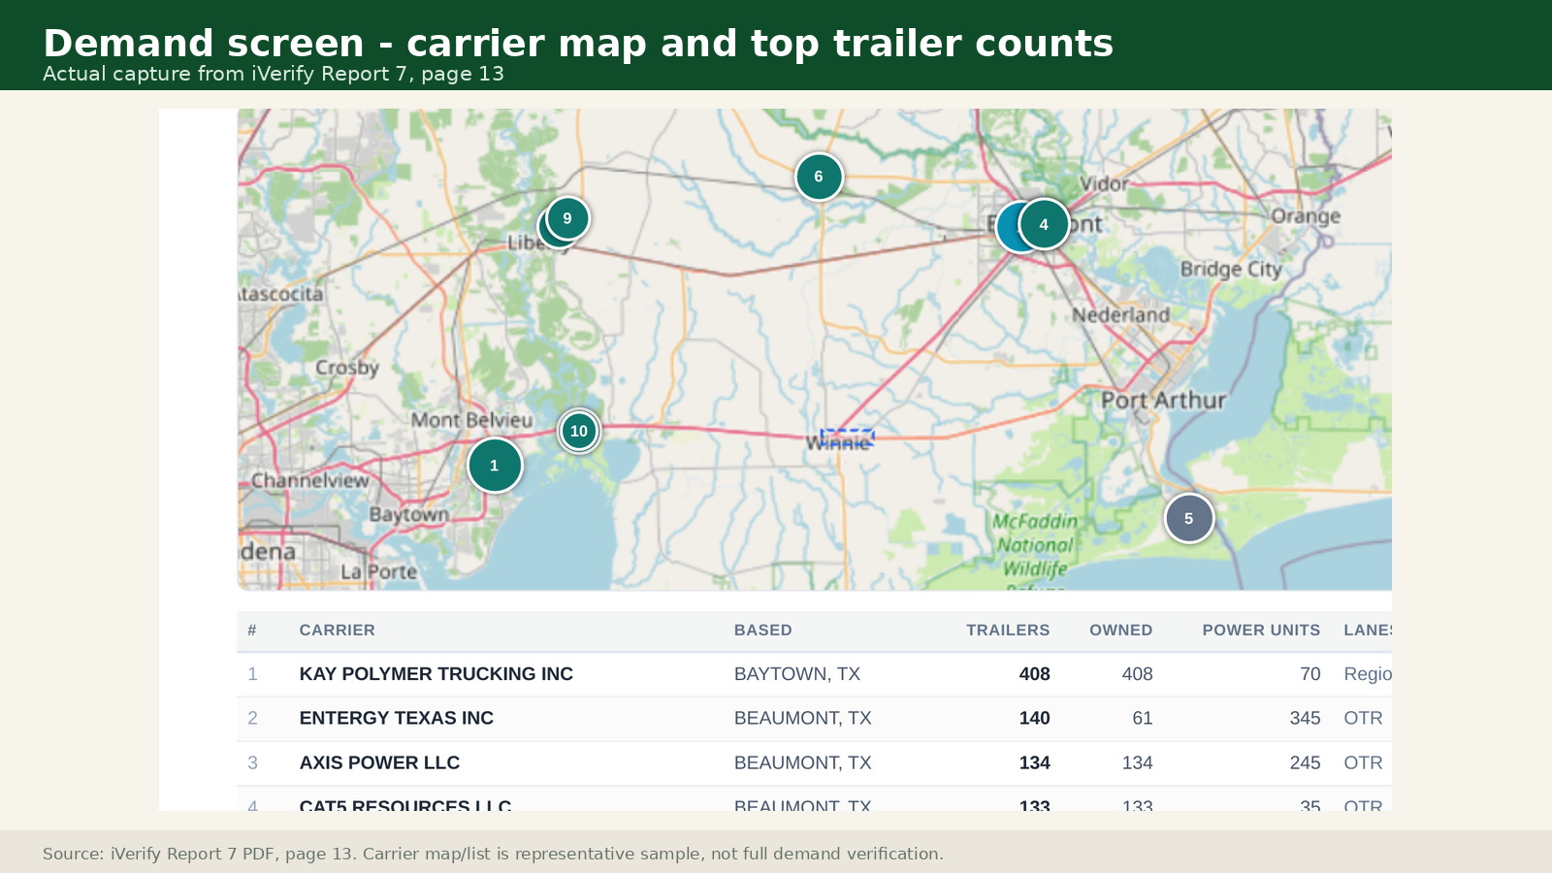Click row number 2 in the table
This screenshot has width=1552, height=873.
point(253,719)
